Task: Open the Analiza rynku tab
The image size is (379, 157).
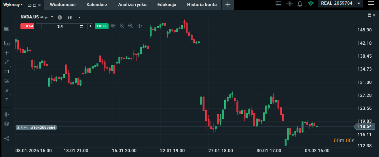Action: (x=132, y=5)
